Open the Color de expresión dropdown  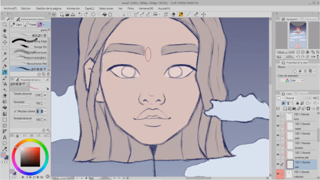pyautogui.click(x=295, y=81)
